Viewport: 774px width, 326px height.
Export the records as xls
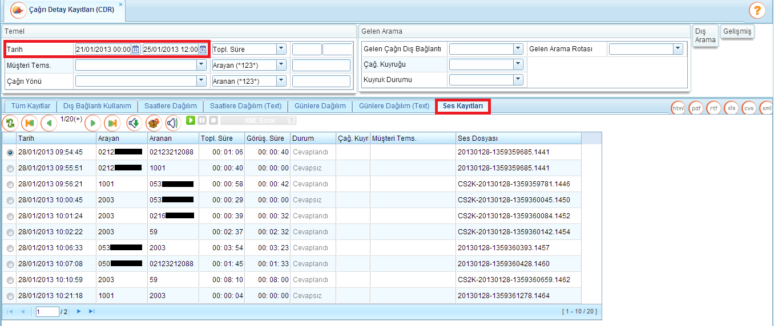(x=731, y=108)
